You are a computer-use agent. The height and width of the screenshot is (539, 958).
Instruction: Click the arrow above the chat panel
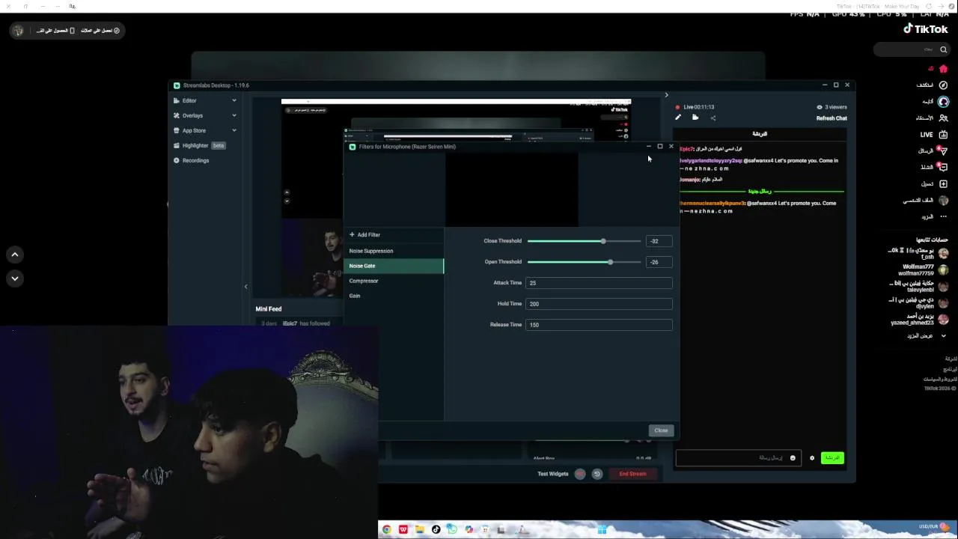tap(666, 95)
